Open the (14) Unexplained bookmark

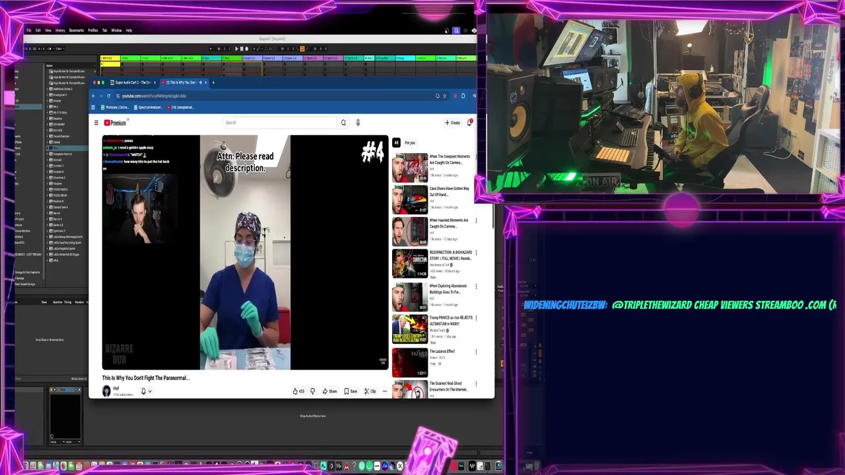click(181, 107)
